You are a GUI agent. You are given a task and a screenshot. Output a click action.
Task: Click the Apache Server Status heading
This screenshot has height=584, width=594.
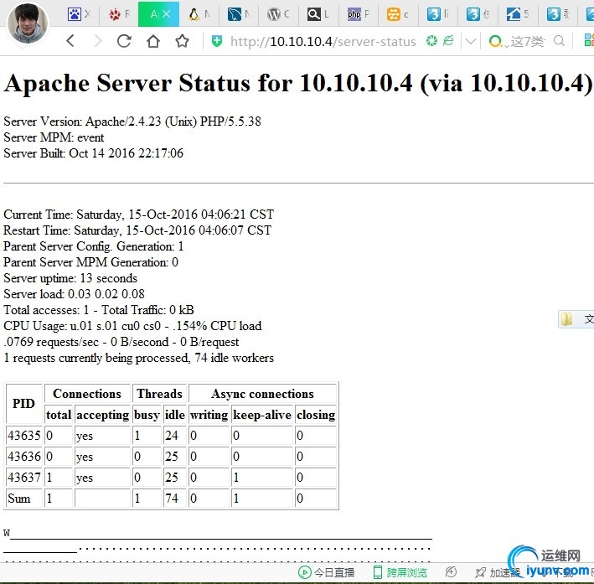click(x=297, y=83)
